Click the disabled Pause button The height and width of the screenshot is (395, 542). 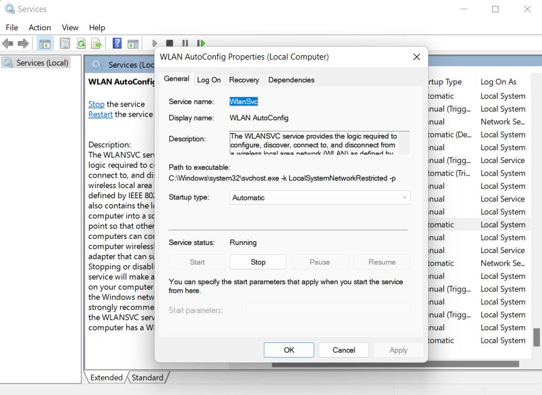(x=320, y=262)
